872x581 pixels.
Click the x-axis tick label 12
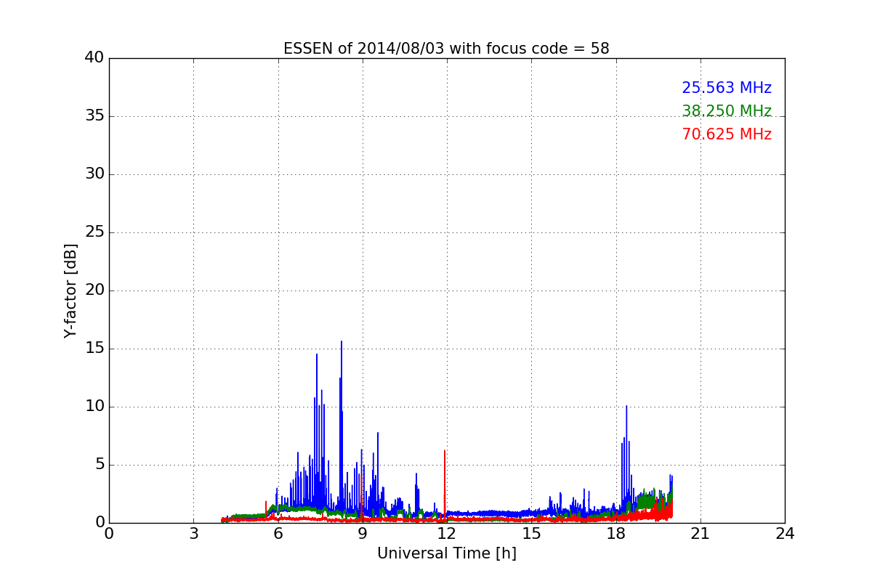click(x=447, y=534)
